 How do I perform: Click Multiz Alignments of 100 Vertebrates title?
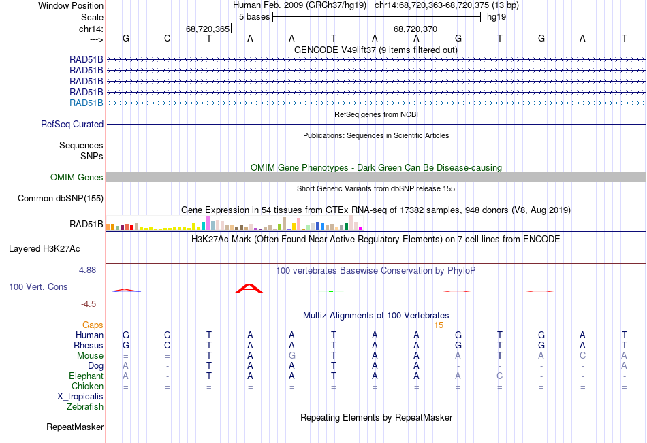coord(376,316)
